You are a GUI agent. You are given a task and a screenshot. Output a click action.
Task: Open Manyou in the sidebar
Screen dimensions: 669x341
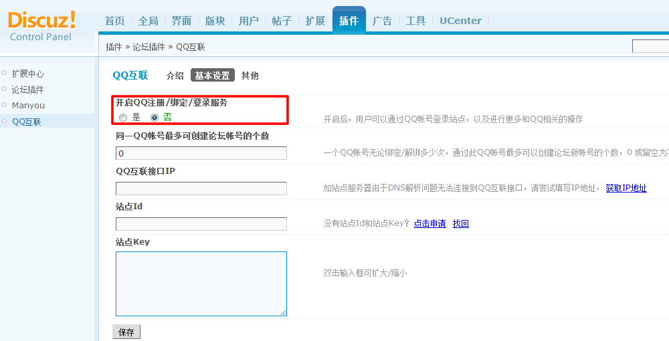pos(28,105)
